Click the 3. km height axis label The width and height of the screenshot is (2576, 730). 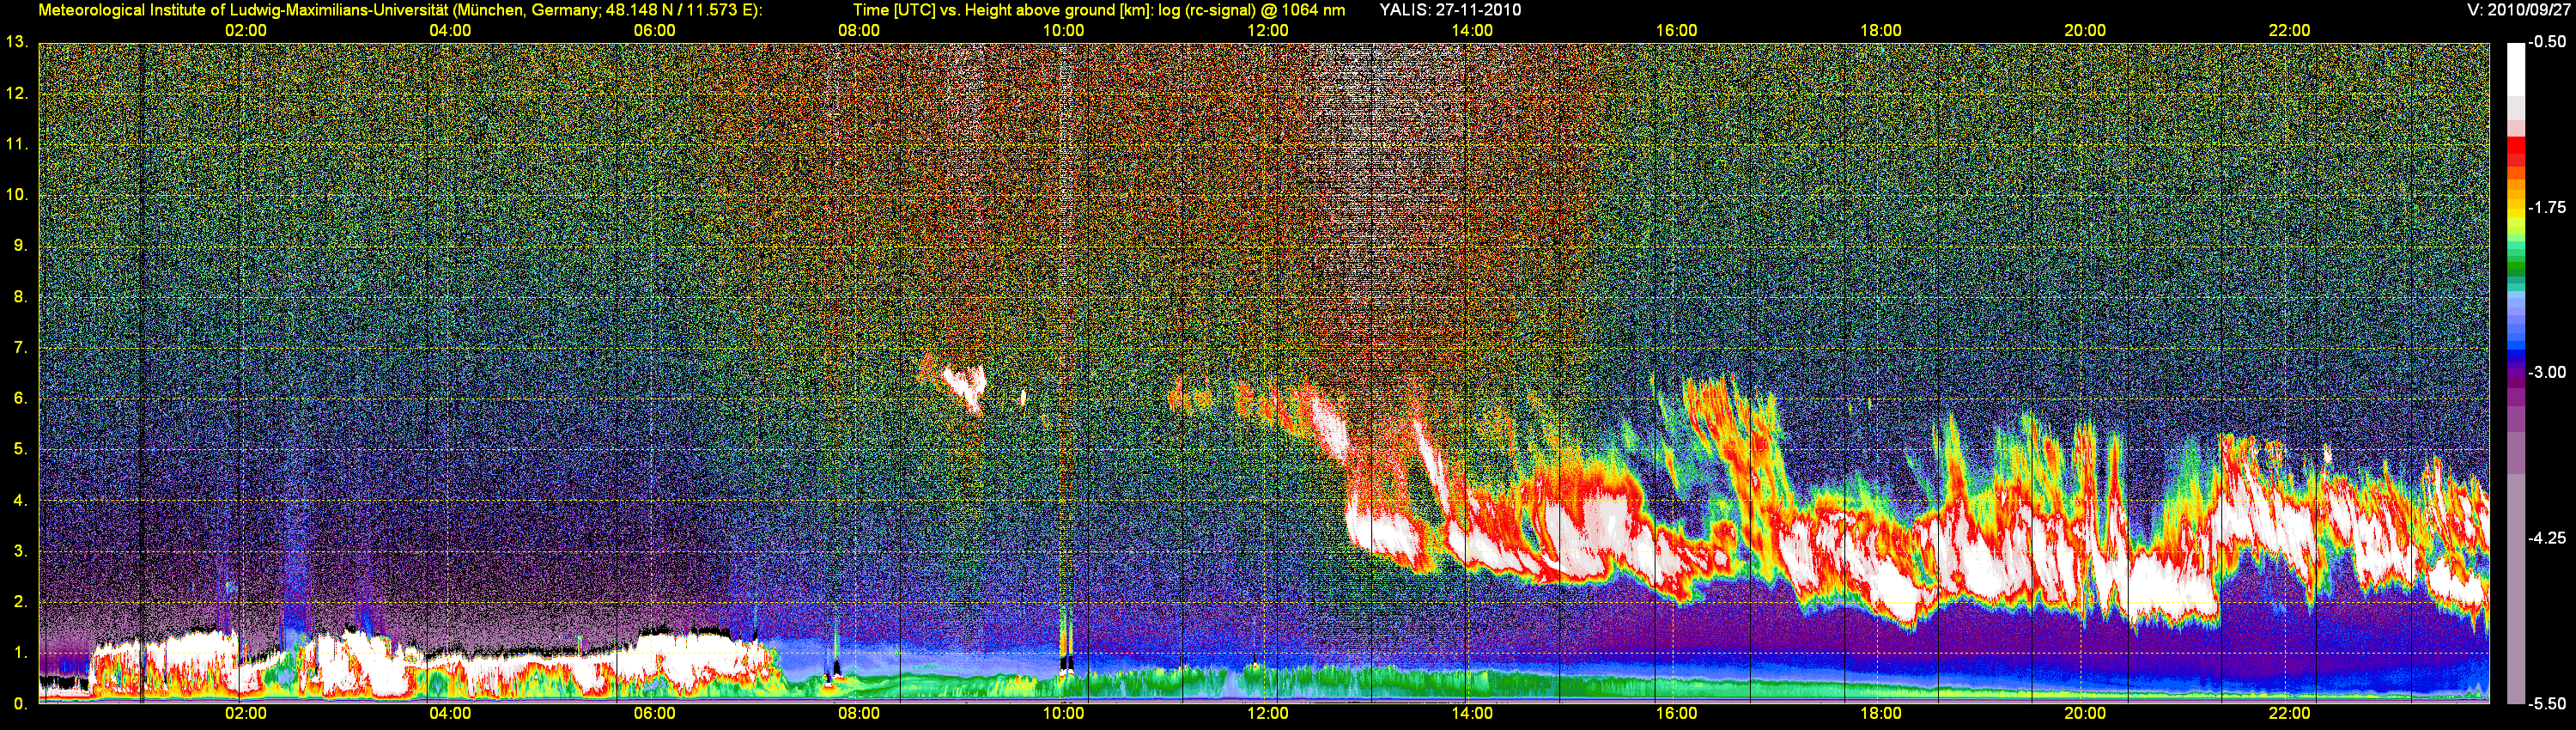click(x=21, y=551)
